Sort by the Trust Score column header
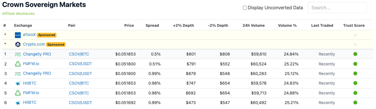 (x=354, y=25)
